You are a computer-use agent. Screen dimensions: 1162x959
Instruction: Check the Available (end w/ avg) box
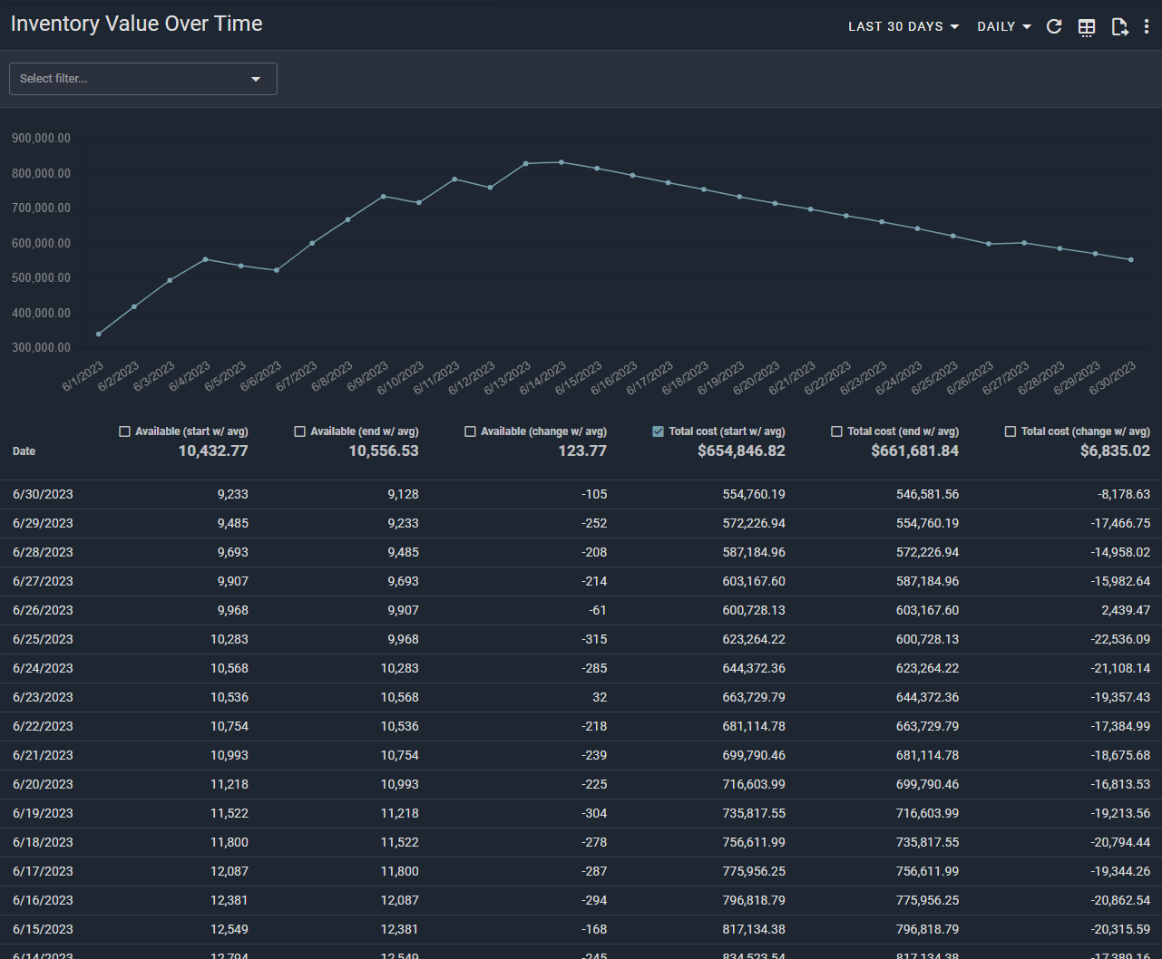pos(300,431)
